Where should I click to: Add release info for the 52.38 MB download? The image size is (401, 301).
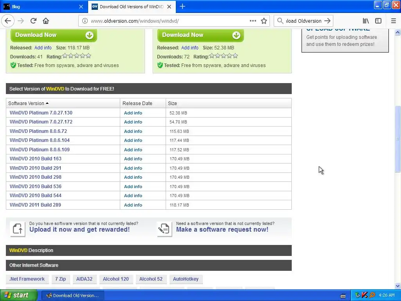tap(190, 47)
